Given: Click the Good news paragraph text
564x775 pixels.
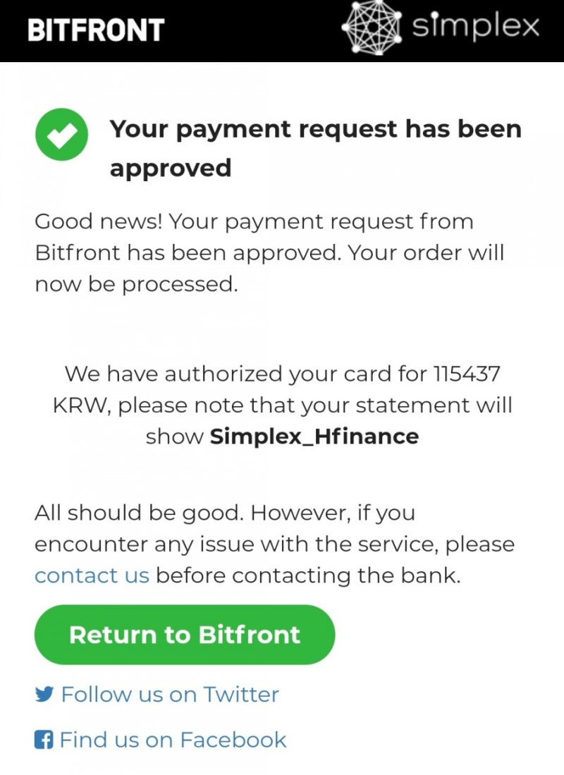Looking at the screenshot, I should [254, 222].
